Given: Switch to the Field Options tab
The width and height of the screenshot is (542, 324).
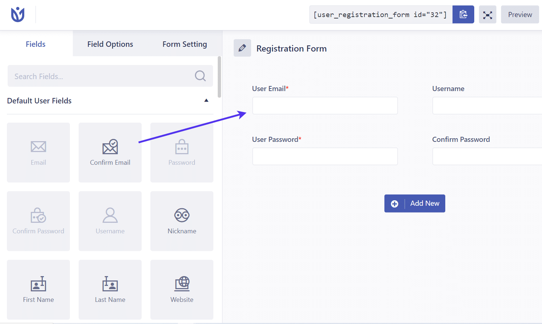Looking at the screenshot, I should click(x=110, y=44).
